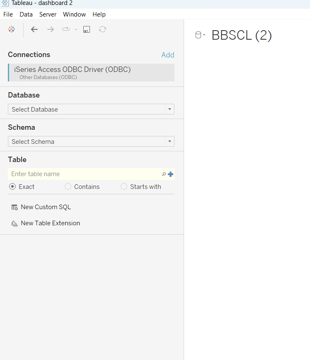Choose the Starts with radio option
This screenshot has height=360, width=310.
pos(124,187)
